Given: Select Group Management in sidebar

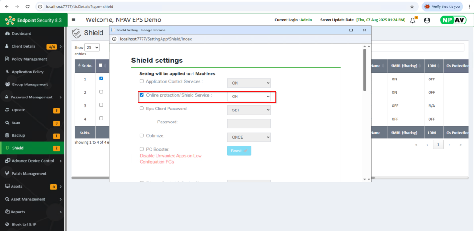Looking at the screenshot, I should click(x=30, y=85).
